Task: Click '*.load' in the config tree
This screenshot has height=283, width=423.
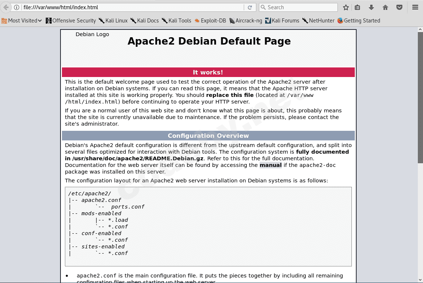Action: pyautogui.click(x=118, y=220)
